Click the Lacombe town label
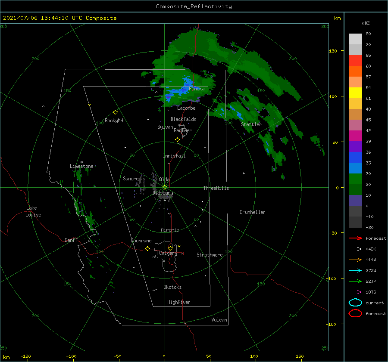Screen dimensions: 388x362 (186, 108)
